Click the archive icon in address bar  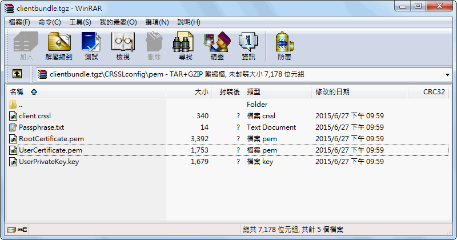(x=42, y=74)
